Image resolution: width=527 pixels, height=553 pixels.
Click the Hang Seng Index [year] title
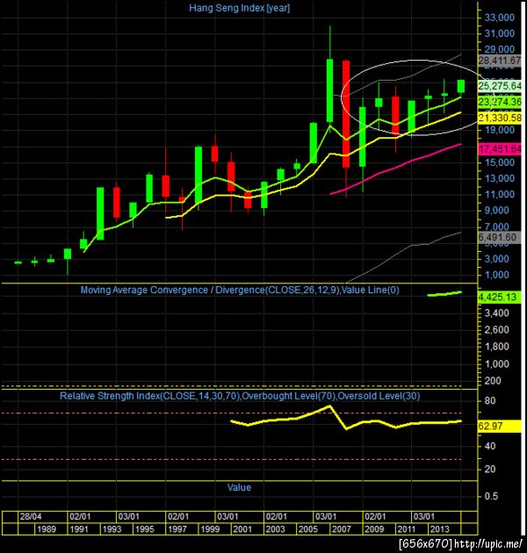pyautogui.click(x=239, y=8)
